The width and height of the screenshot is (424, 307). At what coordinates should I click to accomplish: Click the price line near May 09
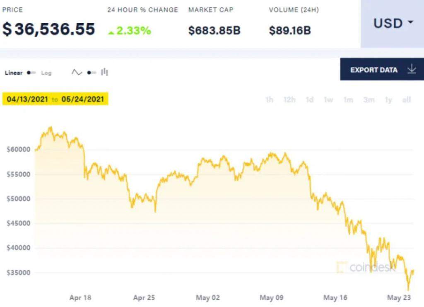pyautogui.click(x=272, y=154)
